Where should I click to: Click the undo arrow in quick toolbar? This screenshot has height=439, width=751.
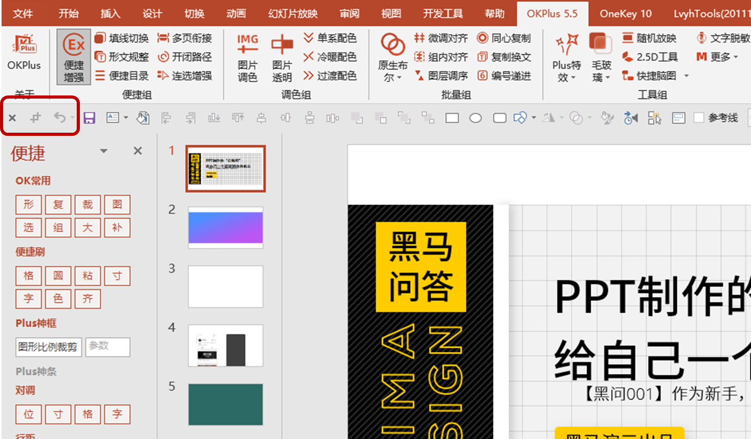(x=60, y=118)
